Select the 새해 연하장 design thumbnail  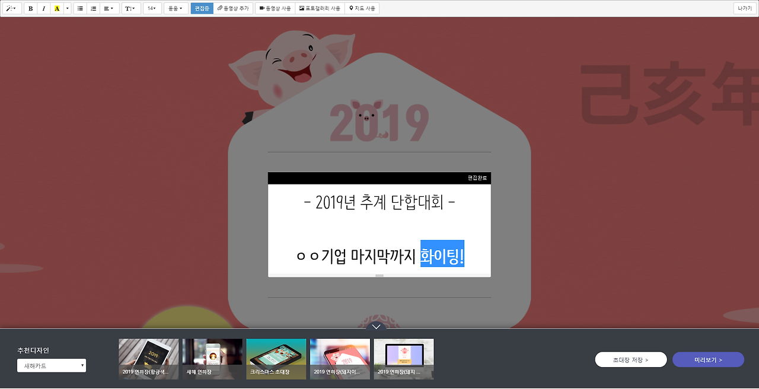(x=212, y=359)
